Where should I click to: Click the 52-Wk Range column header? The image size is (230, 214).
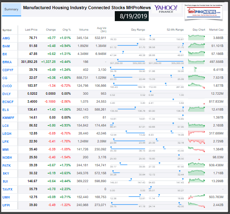pyautogui.click(x=175, y=30)
